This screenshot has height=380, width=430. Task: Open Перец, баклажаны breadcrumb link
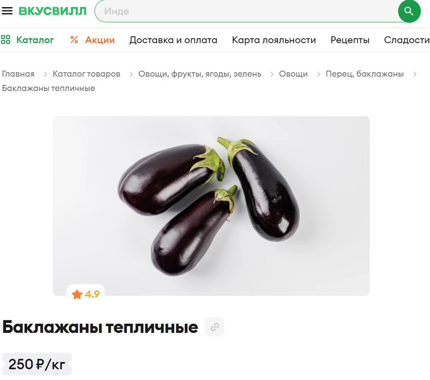click(x=365, y=74)
